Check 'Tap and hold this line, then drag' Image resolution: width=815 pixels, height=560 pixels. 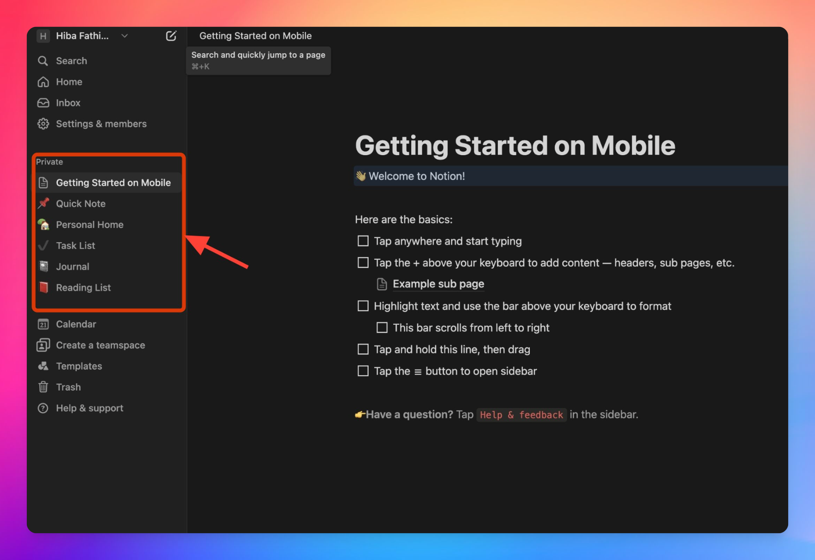(363, 349)
